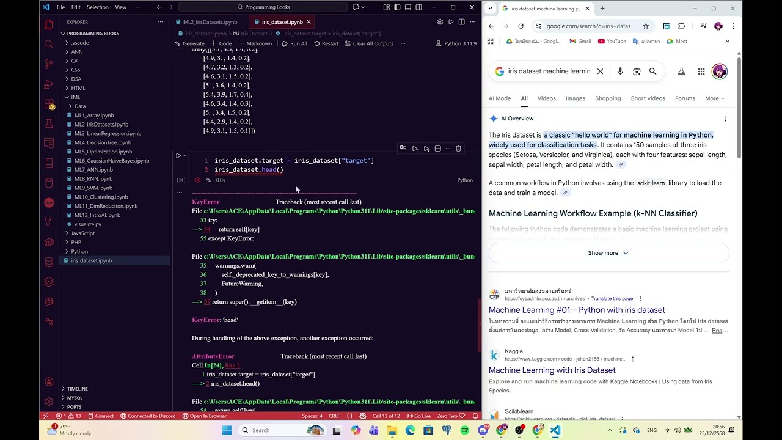
Task: Click Restart kernel in the notebook toolbar
Action: click(x=326, y=43)
